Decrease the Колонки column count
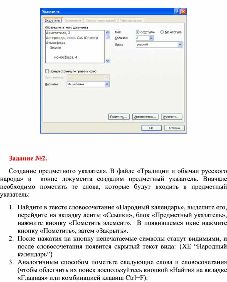 coord(151,39)
